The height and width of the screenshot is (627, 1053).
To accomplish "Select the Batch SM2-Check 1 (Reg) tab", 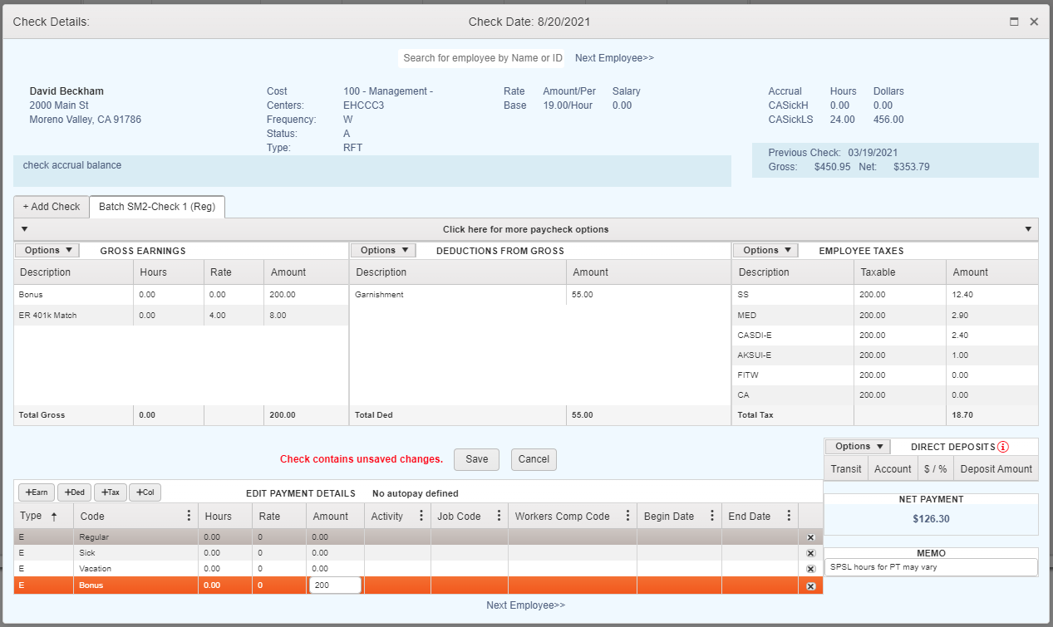I will 156,207.
